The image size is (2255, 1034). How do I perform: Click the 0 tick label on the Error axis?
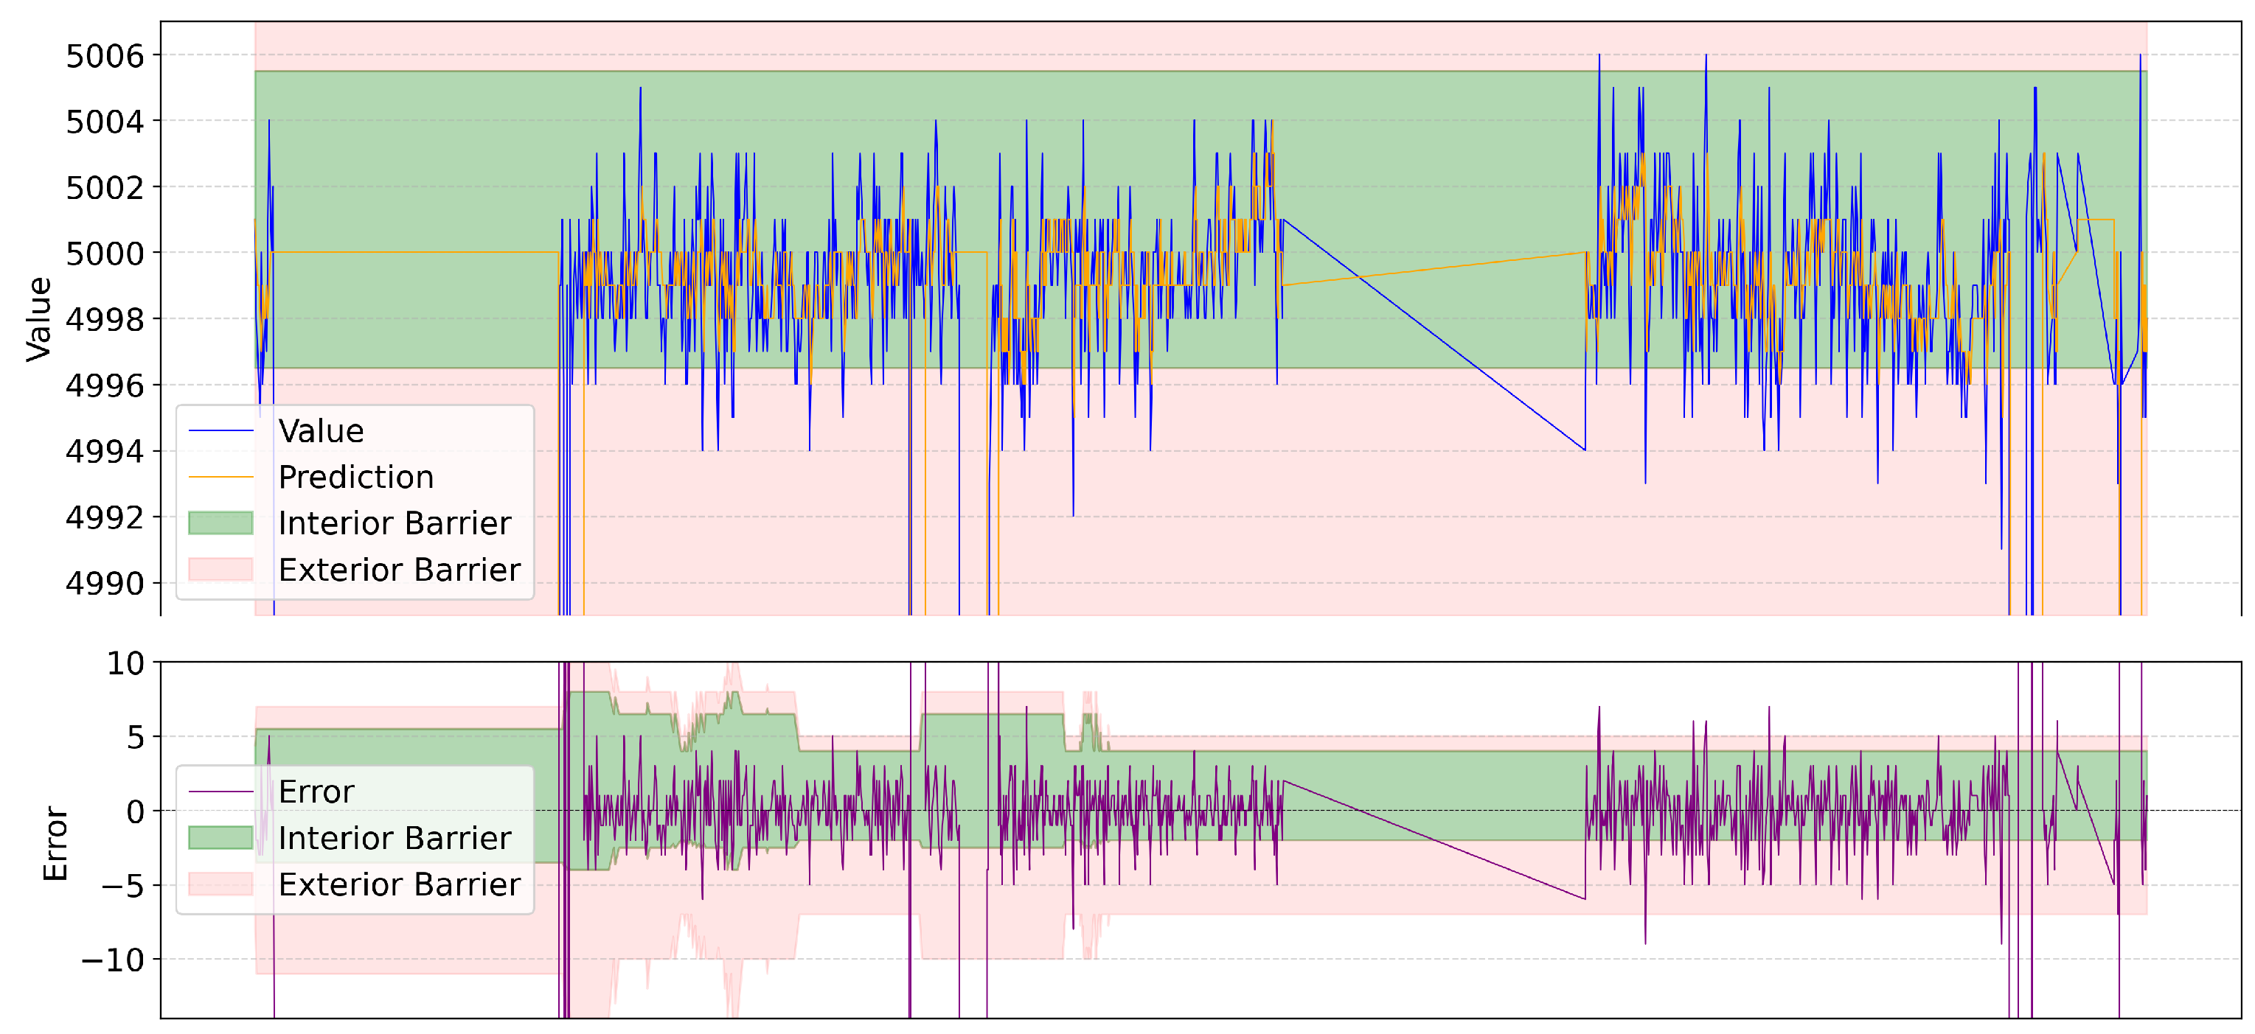135,812
